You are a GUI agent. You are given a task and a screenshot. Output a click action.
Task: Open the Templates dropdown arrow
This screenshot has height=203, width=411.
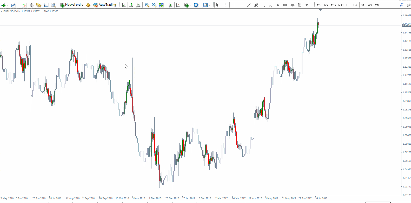pyautogui.click(x=209, y=5)
